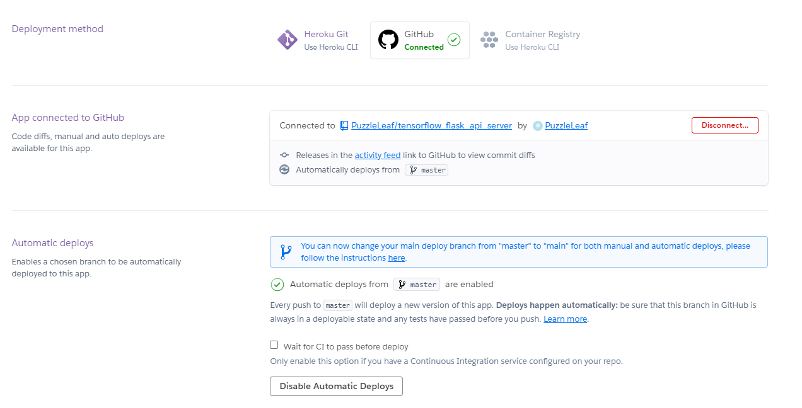Select the Heroku Git purple logo icon
The height and width of the screenshot is (408, 802).
(288, 40)
